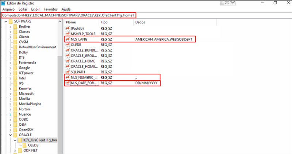The width and height of the screenshot is (292, 154).
Task: Click the CVSM folder icon
Action: pyautogui.click(x=15, y=42)
